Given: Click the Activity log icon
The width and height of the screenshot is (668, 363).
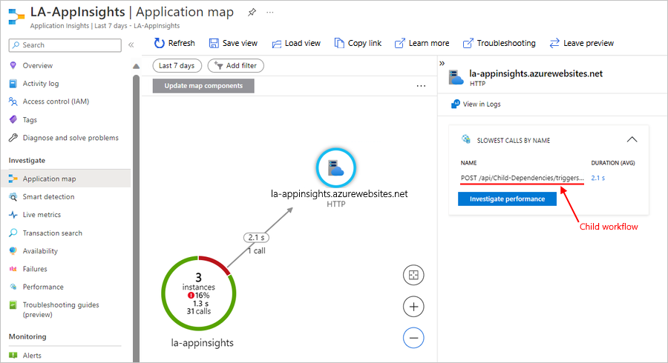Looking at the screenshot, I should [x=13, y=84].
